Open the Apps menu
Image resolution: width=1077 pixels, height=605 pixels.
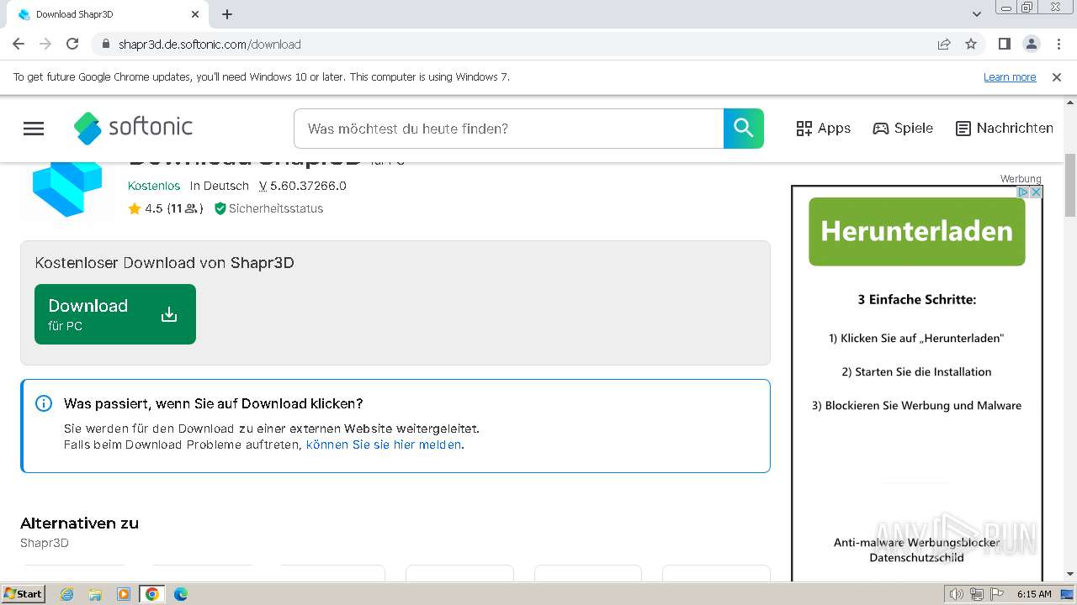coord(823,129)
